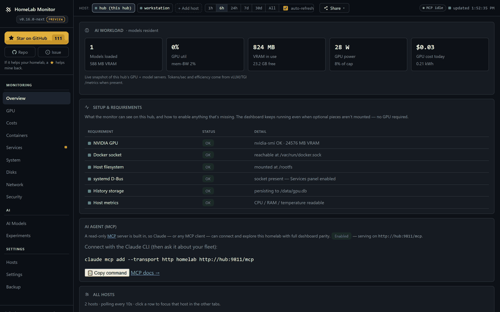The image size is (500, 312).
Task: Click the 'persisting to /data/gpu.db' detail
Action: coord(280,191)
